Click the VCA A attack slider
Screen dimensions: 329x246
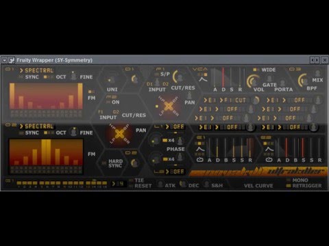(215, 77)
